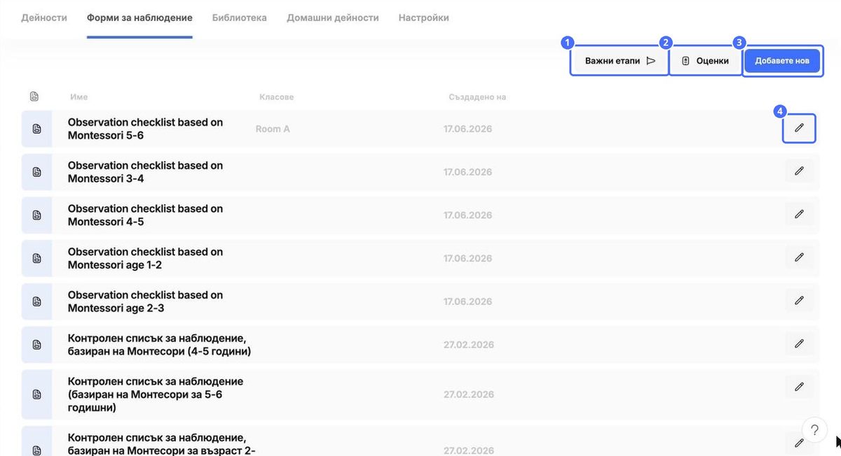Click the Създадено на column header
The width and height of the screenshot is (841, 456).
point(477,97)
